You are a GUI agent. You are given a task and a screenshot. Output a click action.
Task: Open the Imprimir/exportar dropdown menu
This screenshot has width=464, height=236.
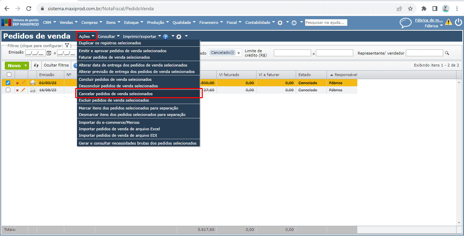[142, 36]
